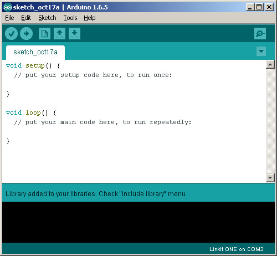Click the 'Library added to your libraries' status message
Screen dimensions: 277x256
[95, 194]
